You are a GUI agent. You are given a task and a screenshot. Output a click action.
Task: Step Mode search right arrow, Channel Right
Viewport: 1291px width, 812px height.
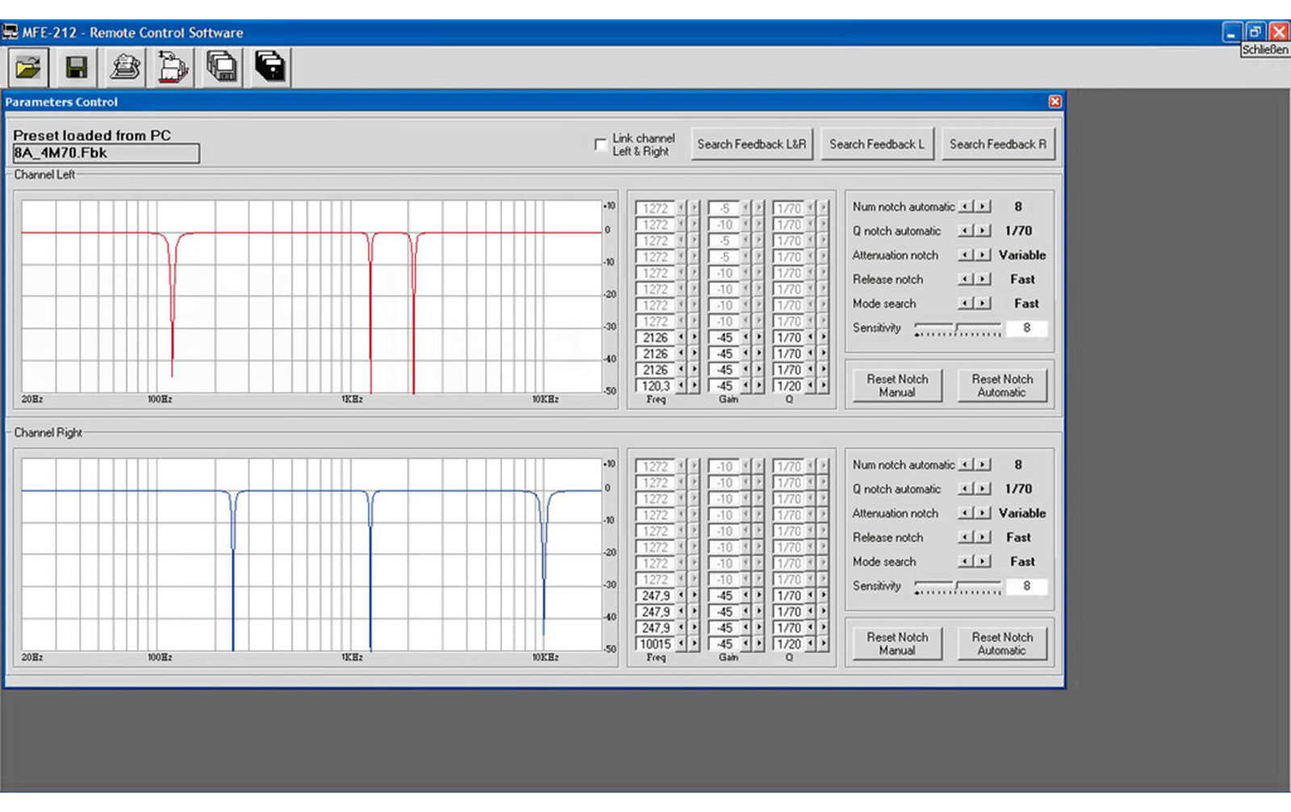click(x=982, y=561)
